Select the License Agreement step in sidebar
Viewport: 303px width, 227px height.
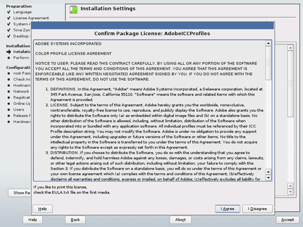pos(31,18)
